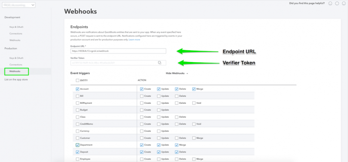This screenshot has width=348, height=162.
Task: Check the CreditMemo entity checkbox
Action: click(77, 124)
